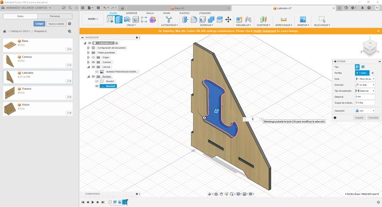Click the refresh icon in data panel
This screenshot has width=382, height=207.
(x=64, y=8)
